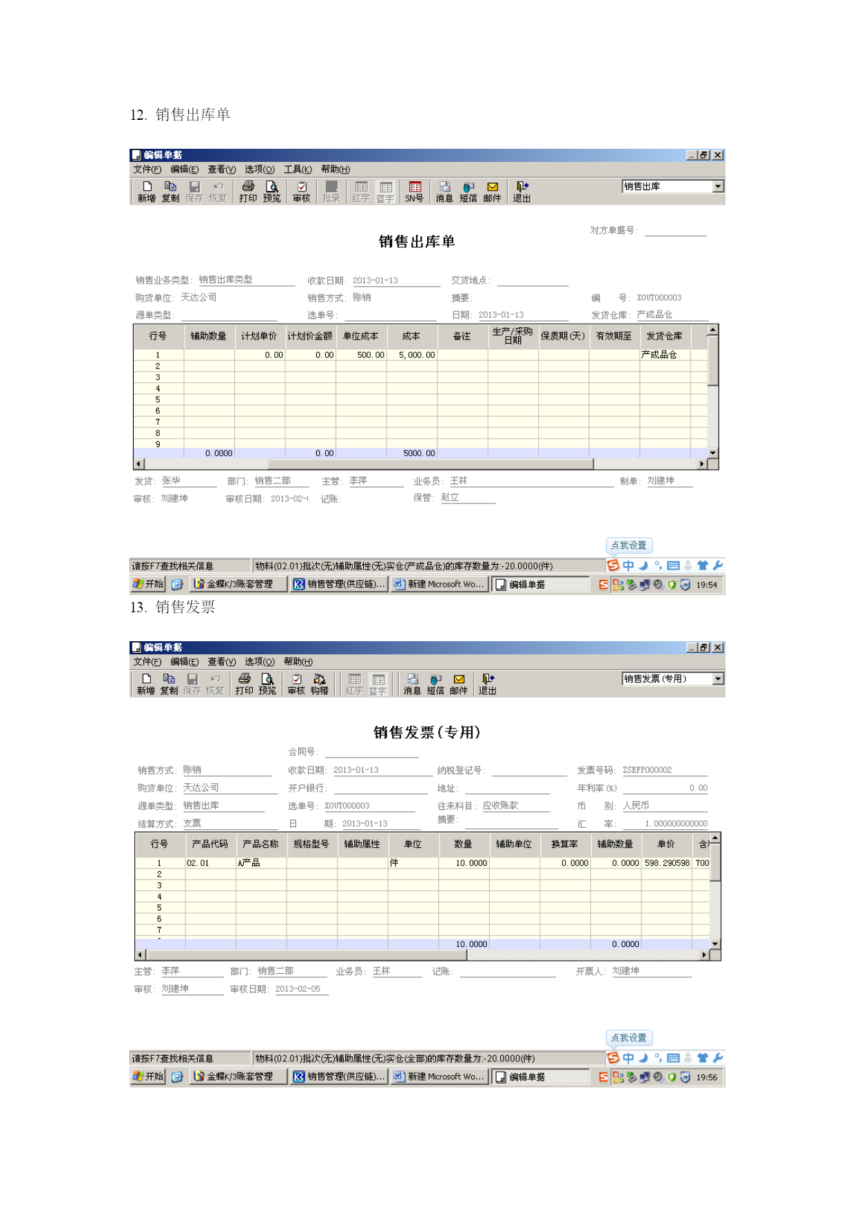The height and width of the screenshot is (1208, 855).
Task: Open the 销售出库 document type dropdown
Action: click(x=718, y=186)
